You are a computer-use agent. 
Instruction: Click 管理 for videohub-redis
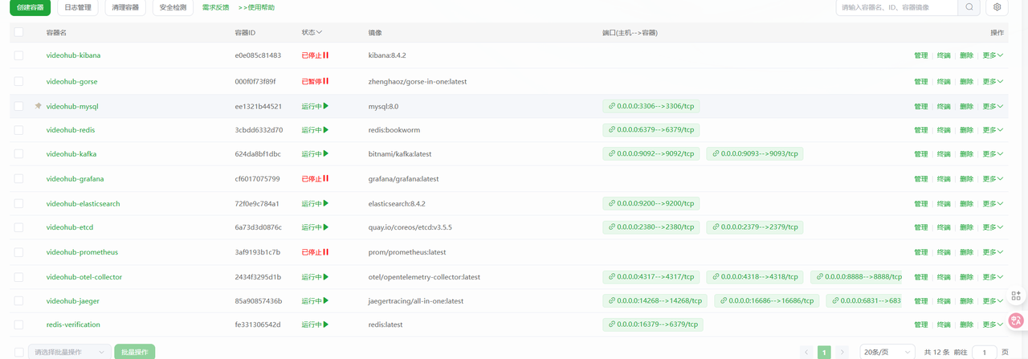920,129
